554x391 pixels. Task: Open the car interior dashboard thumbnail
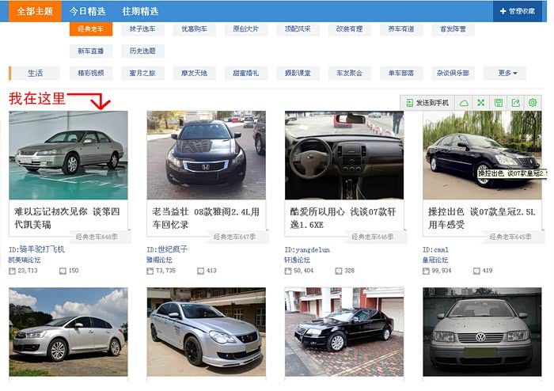pos(344,155)
